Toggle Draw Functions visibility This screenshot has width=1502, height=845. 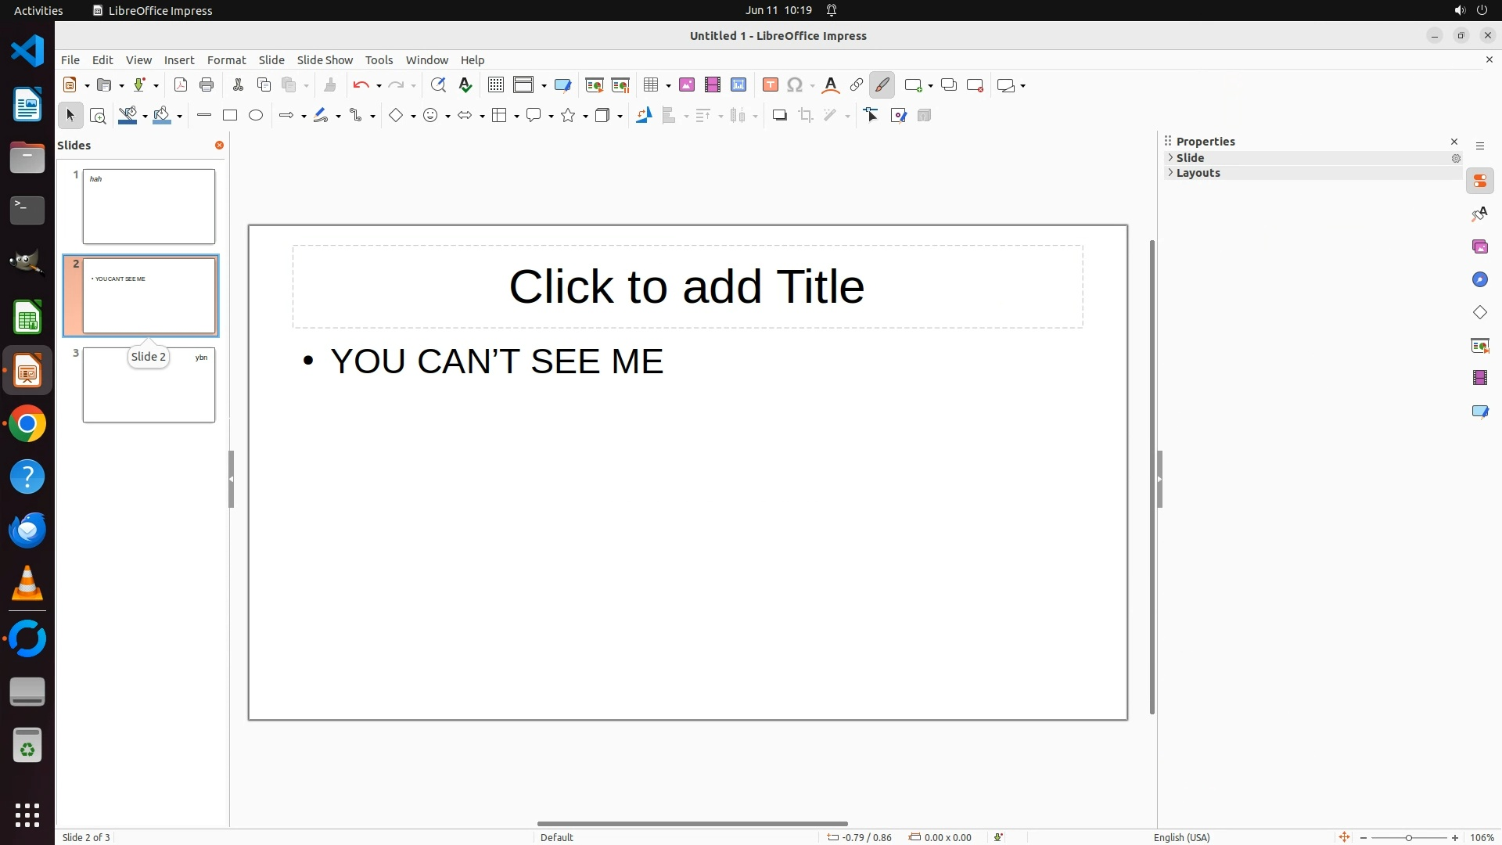click(882, 85)
